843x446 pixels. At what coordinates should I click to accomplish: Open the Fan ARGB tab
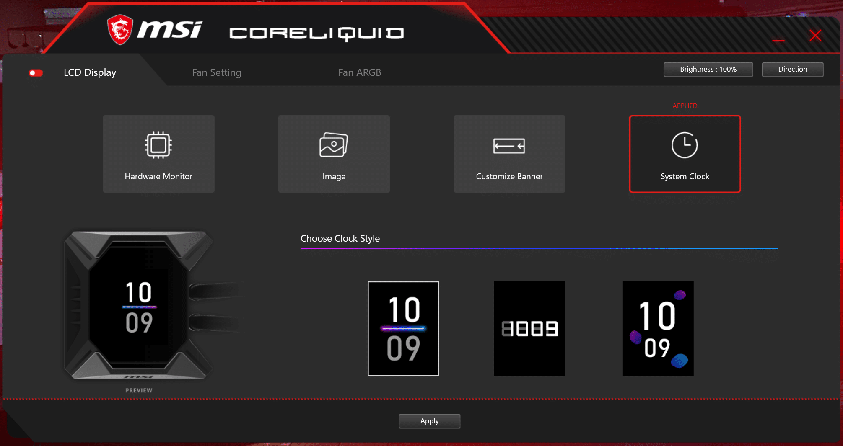point(359,72)
